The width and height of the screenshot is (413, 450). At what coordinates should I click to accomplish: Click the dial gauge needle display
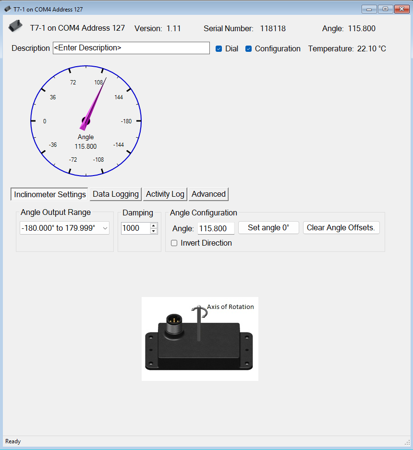[x=86, y=121]
